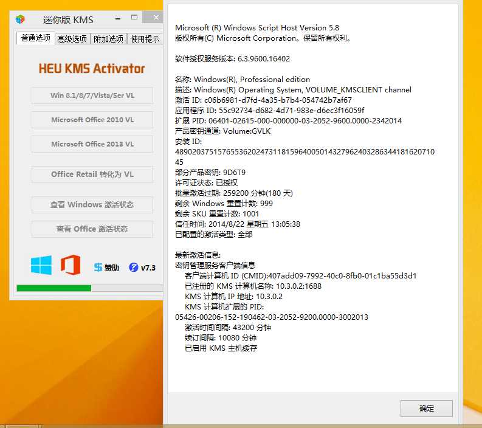Click 续订间隔: 10080 分钟 line
The image size is (482, 428).
click(x=221, y=337)
